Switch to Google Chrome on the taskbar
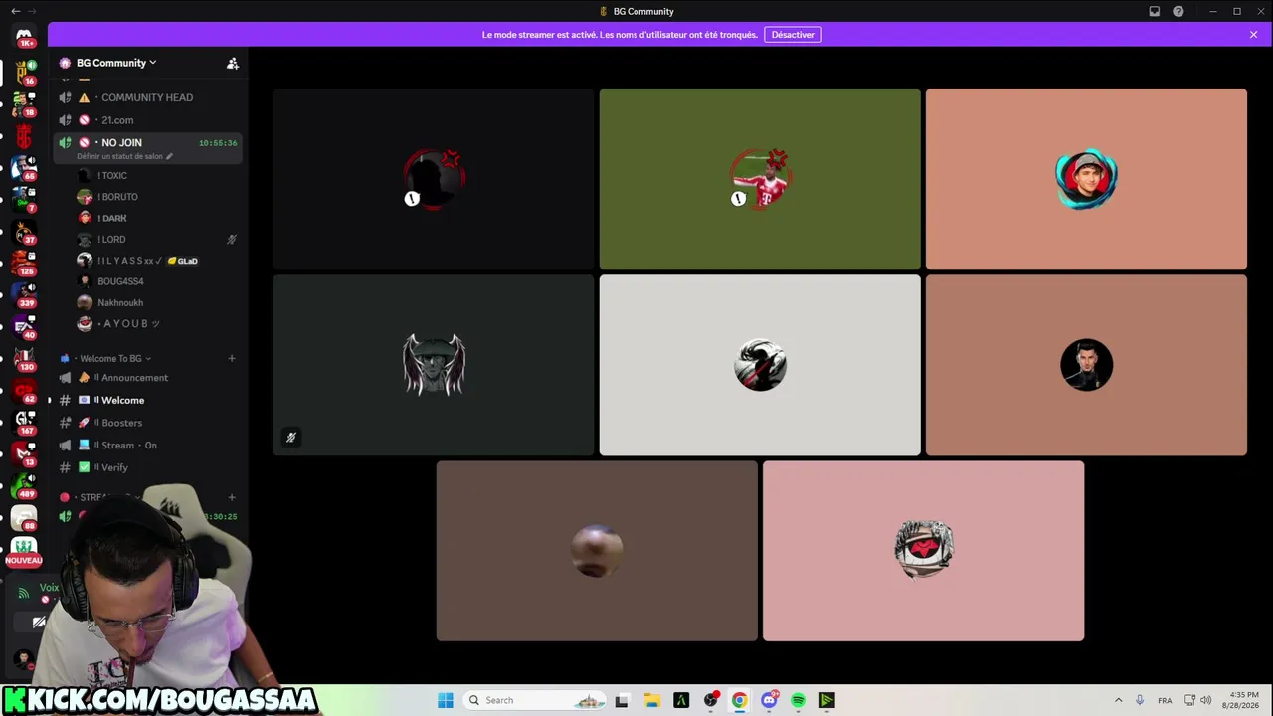The height and width of the screenshot is (716, 1273). [739, 700]
